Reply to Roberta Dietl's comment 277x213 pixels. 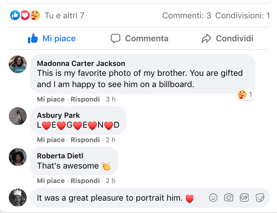(x=85, y=181)
